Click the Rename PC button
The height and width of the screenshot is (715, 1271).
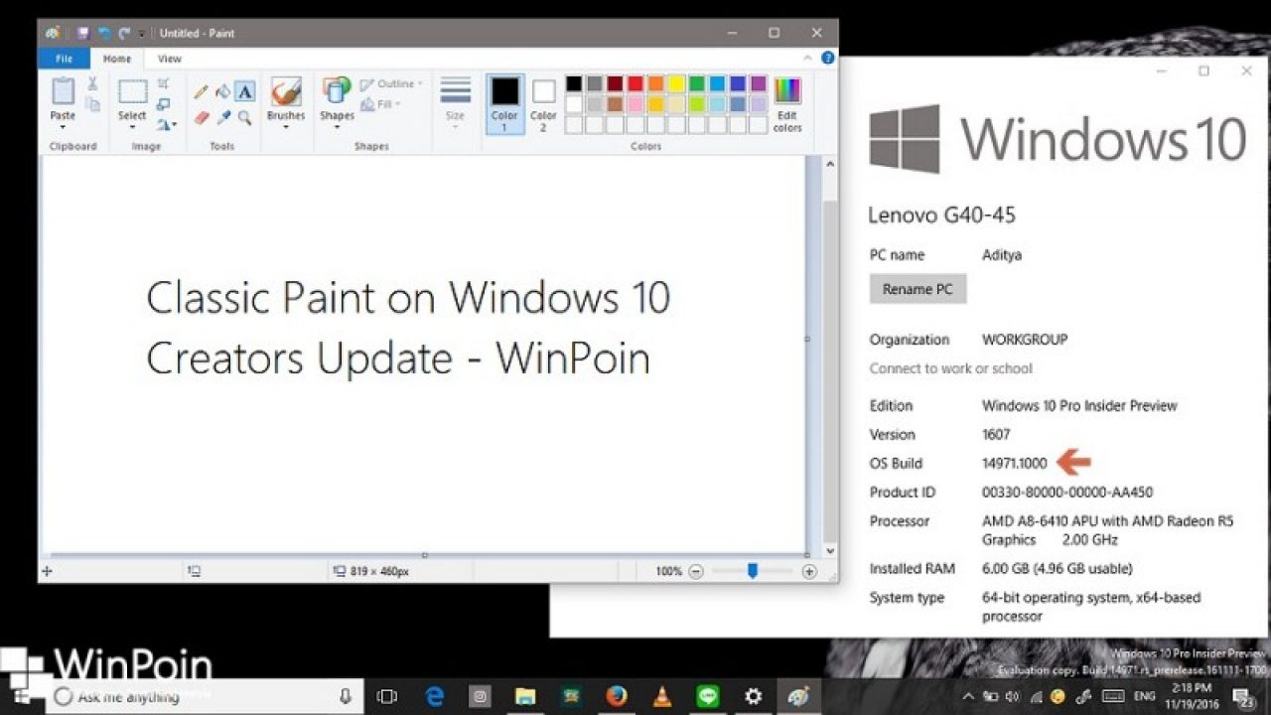[918, 289]
